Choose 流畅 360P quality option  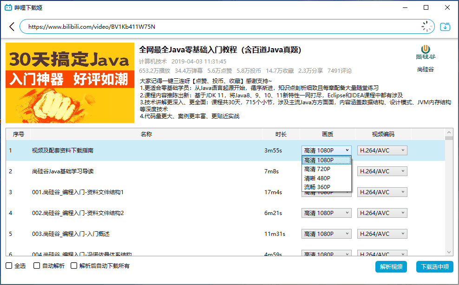pyautogui.click(x=327, y=187)
